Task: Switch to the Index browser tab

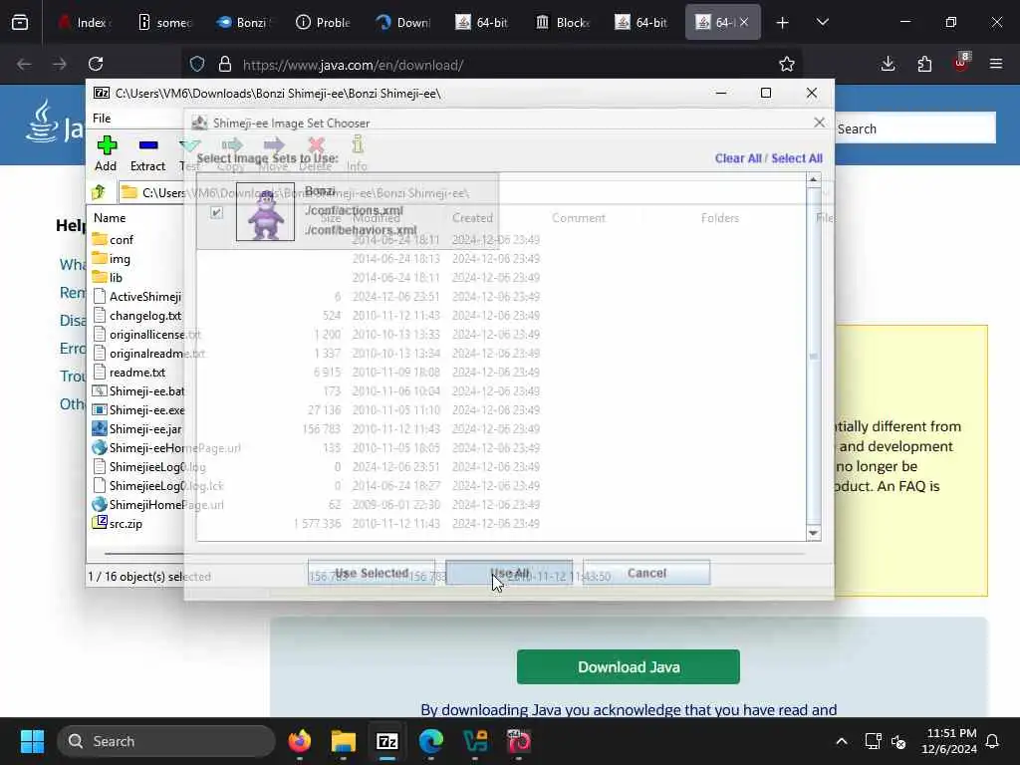Action: tap(85, 22)
